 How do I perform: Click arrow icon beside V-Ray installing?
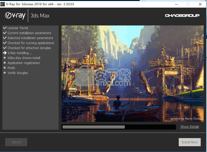pos(5,53)
